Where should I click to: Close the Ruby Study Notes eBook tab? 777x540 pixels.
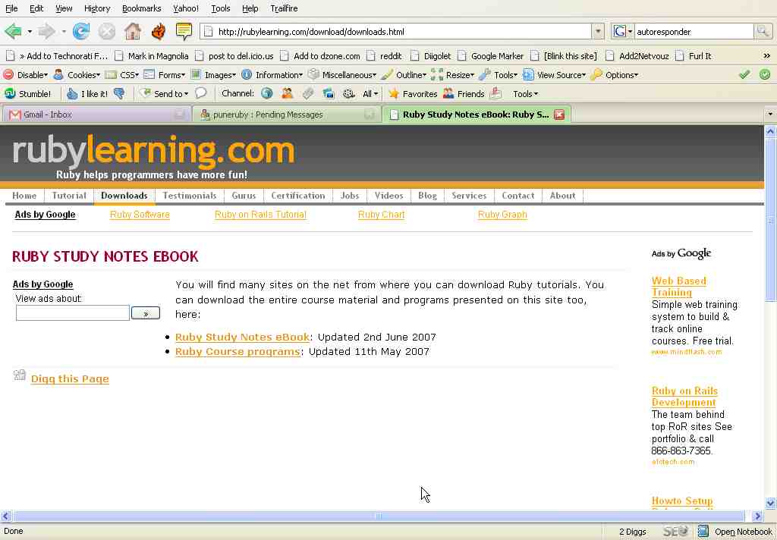pyautogui.click(x=559, y=115)
